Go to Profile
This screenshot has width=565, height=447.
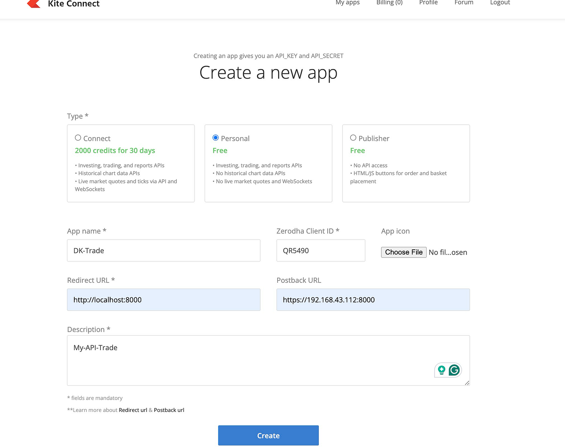428,3
